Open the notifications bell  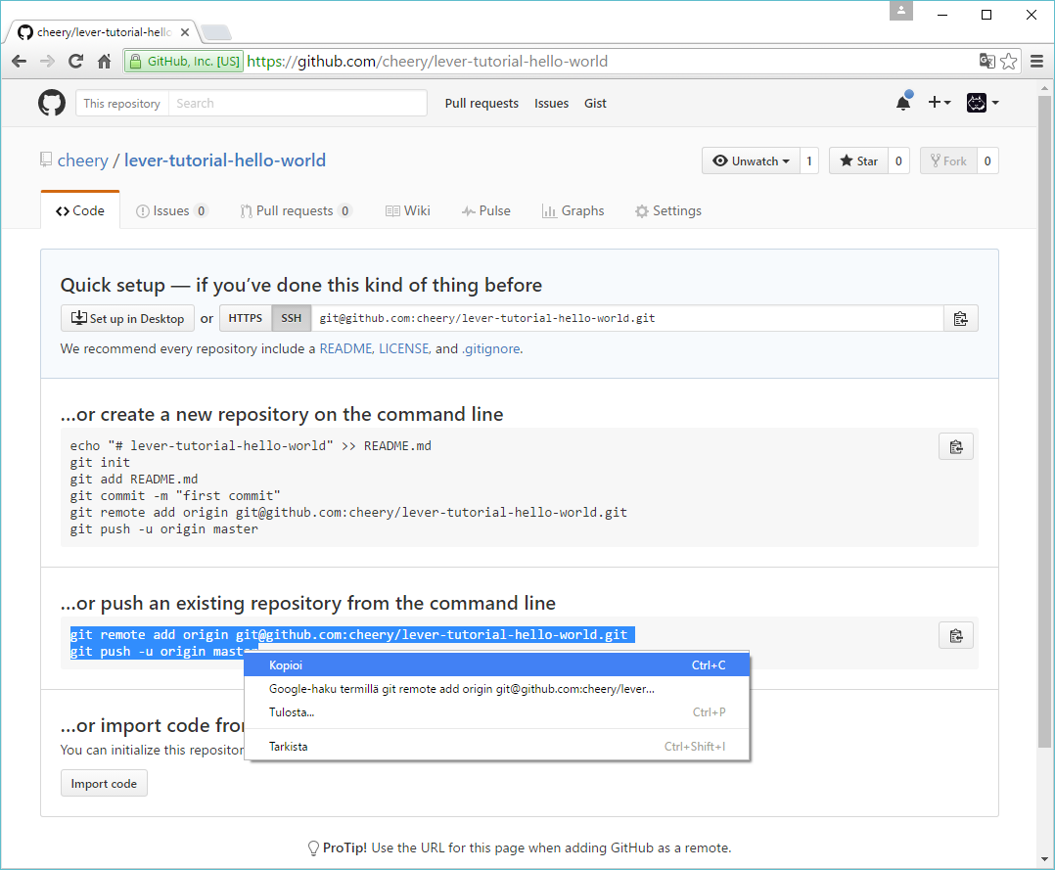click(903, 103)
